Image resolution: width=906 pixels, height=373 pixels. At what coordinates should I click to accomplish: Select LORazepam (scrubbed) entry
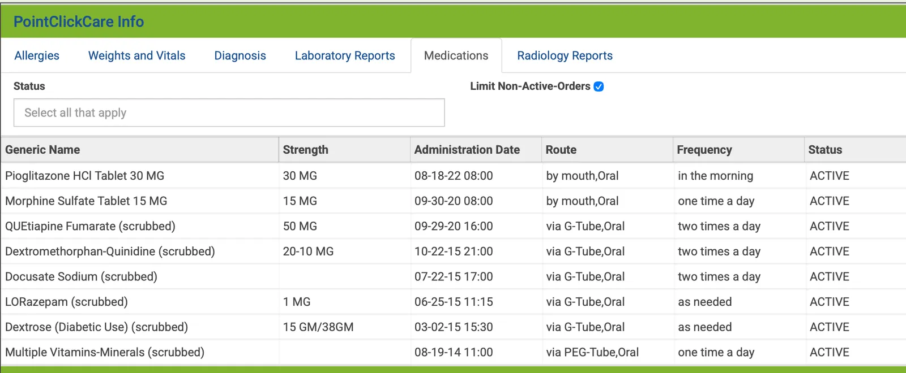[x=66, y=302]
